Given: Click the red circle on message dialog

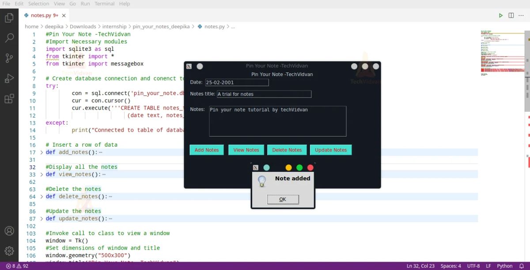Looking at the screenshot, I should click(x=310, y=167).
